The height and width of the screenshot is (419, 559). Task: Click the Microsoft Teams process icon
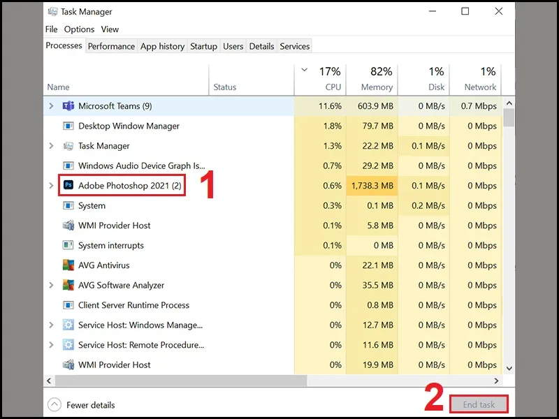click(68, 106)
